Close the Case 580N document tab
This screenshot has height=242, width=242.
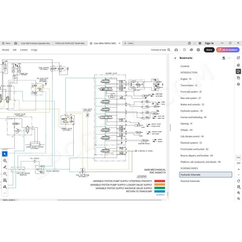pyautogui.click(x=120, y=43)
